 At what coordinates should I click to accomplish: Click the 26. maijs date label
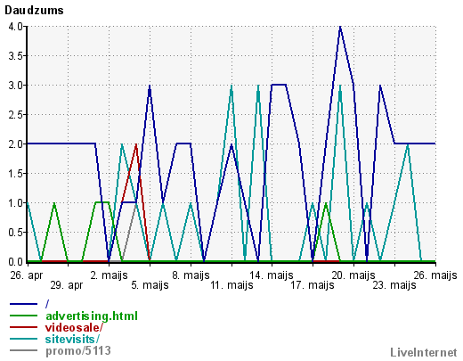coord(435,275)
